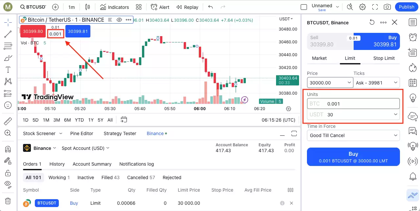Screen dimensions: 420x211
Task: Click Buy 0.001 BTCUSDT limit order button
Action: click(353, 157)
